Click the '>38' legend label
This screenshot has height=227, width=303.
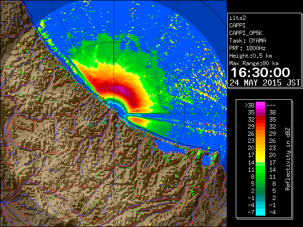coord(250,105)
